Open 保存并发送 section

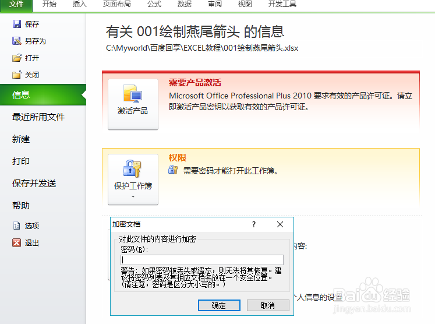[34, 184]
